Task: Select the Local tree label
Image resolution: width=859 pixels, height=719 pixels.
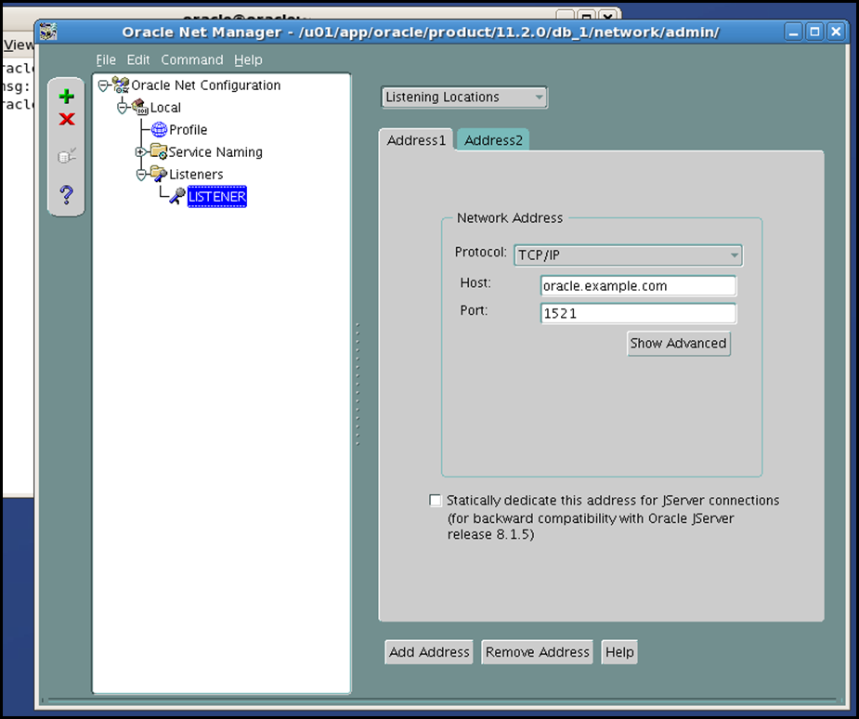Action: point(165,108)
